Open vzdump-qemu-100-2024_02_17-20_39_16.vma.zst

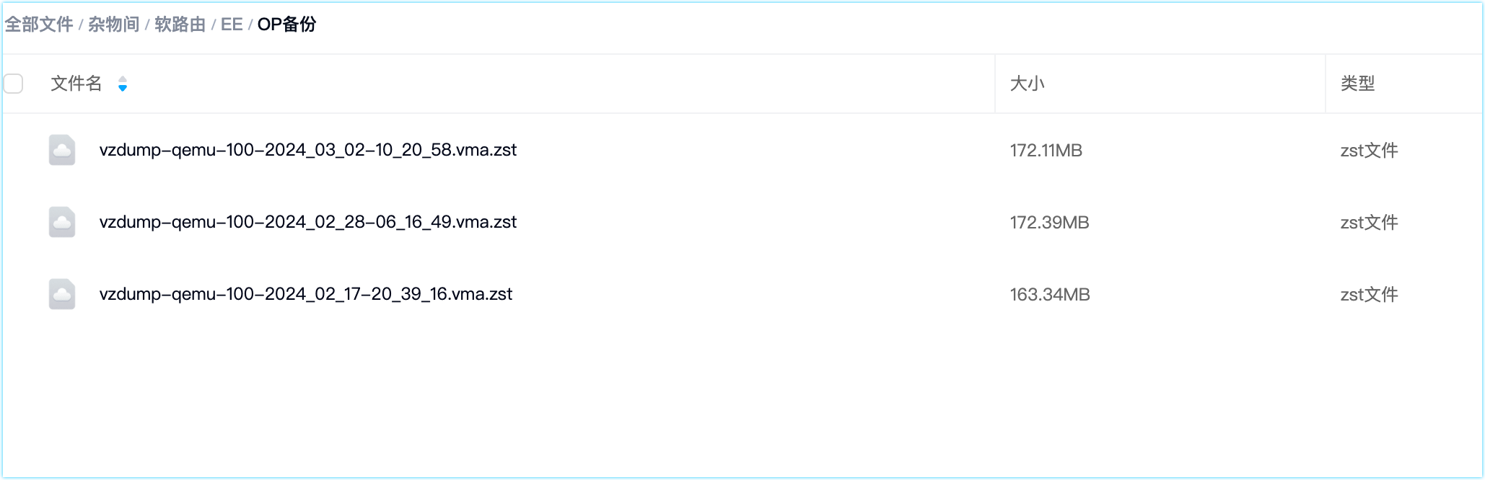click(306, 294)
